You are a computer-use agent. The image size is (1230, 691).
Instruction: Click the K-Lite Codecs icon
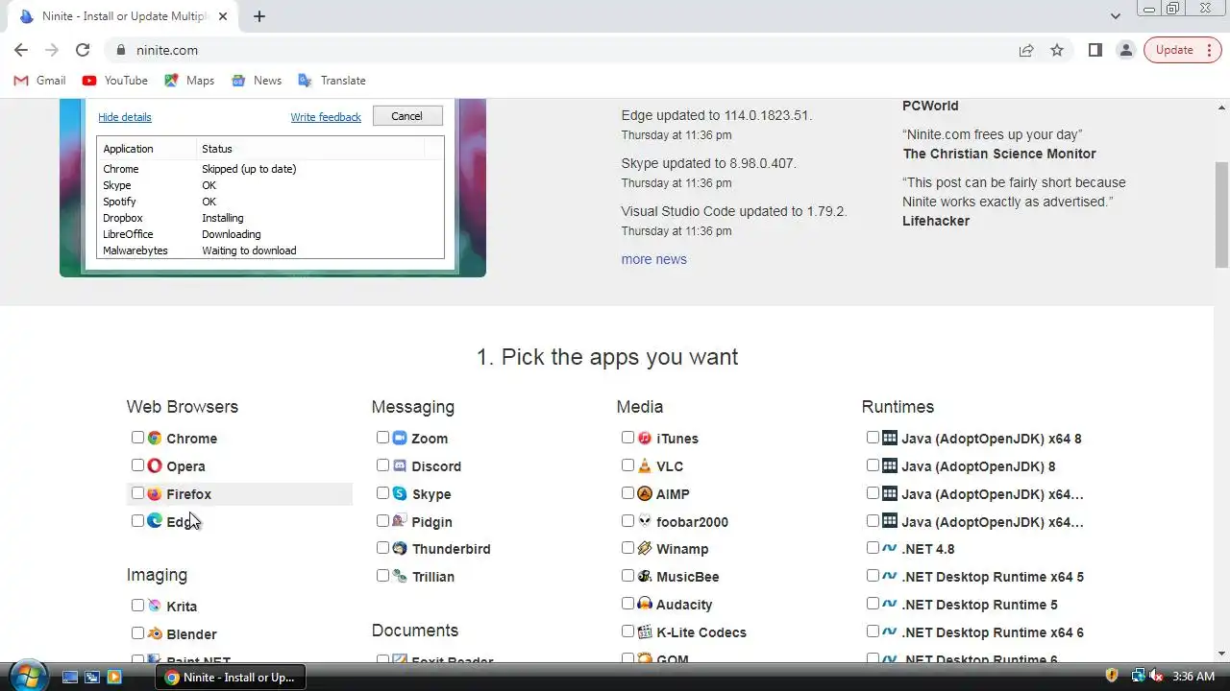(x=645, y=631)
